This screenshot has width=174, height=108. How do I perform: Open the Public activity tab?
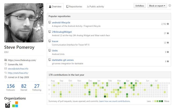click(x=96, y=6)
